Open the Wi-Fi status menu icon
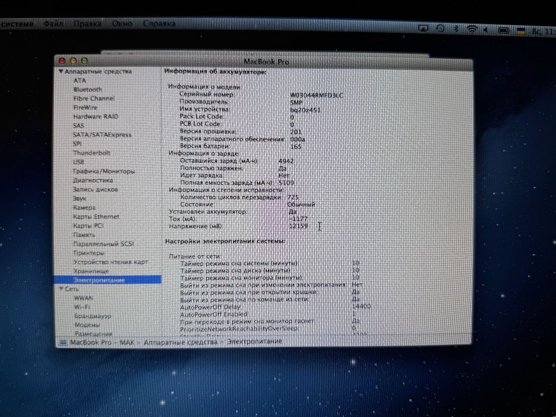Image resolution: width=556 pixels, height=417 pixels. point(472,30)
